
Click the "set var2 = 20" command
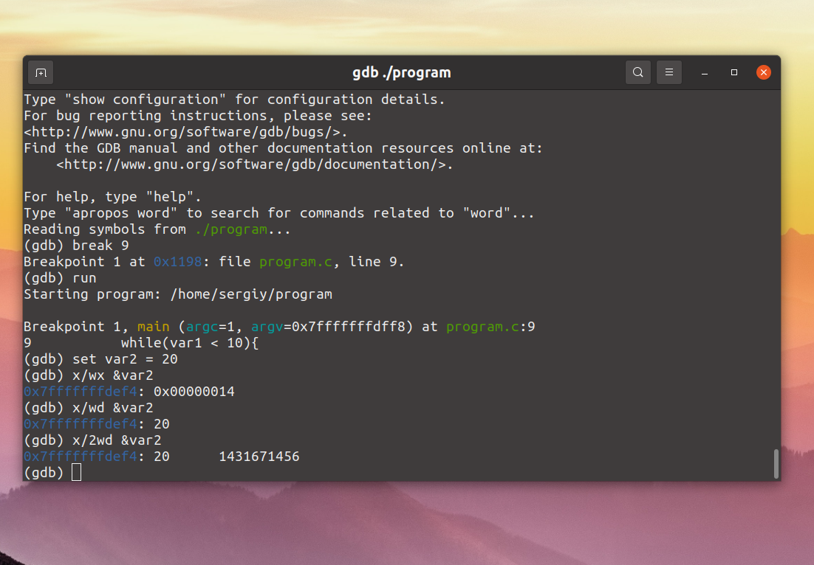pos(125,359)
